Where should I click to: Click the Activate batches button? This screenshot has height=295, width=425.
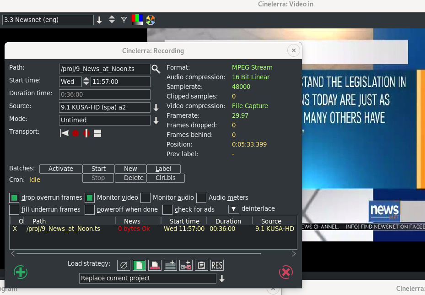61,169
